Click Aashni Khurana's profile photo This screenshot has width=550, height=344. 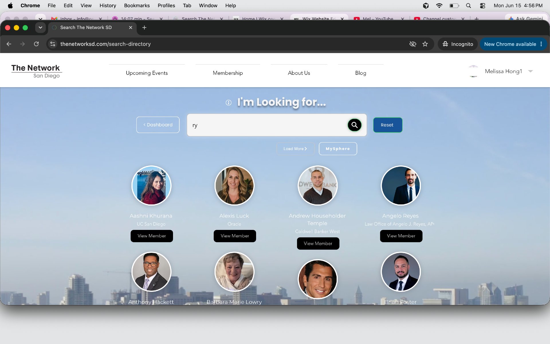[151, 185]
